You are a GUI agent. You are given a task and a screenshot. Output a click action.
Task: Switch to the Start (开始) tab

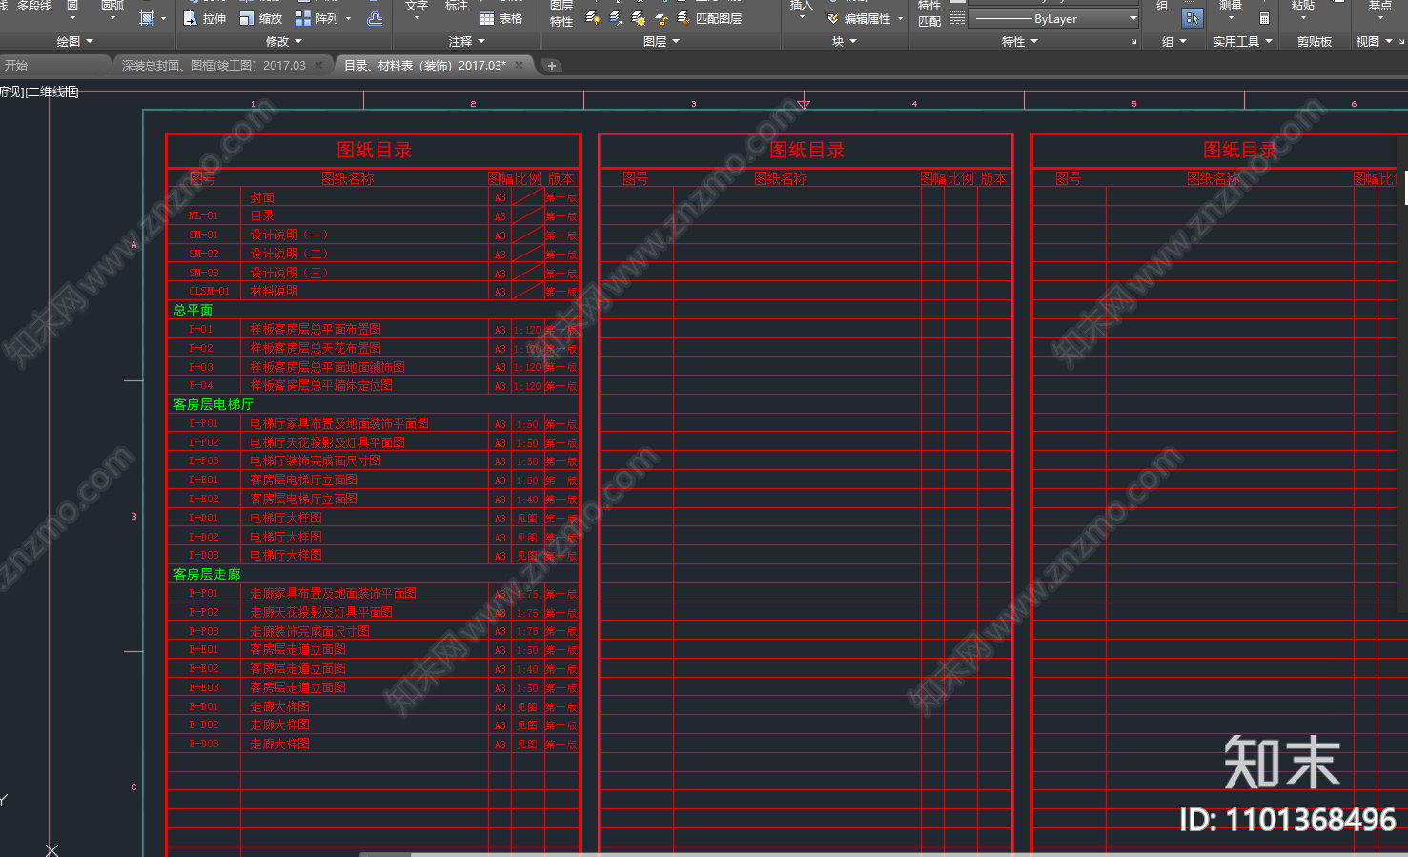point(52,65)
